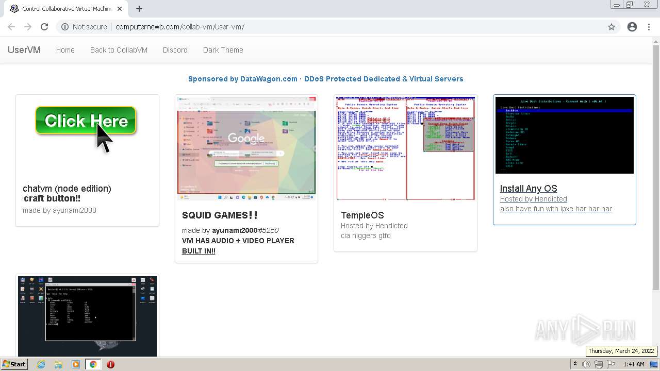Open the Install Any OS link
The width and height of the screenshot is (660, 371).
click(x=529, y=189)
